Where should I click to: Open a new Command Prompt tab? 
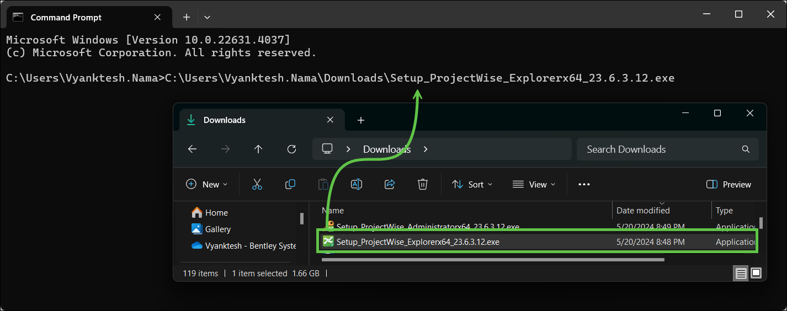pyautogui.click(x=187, y=17)
